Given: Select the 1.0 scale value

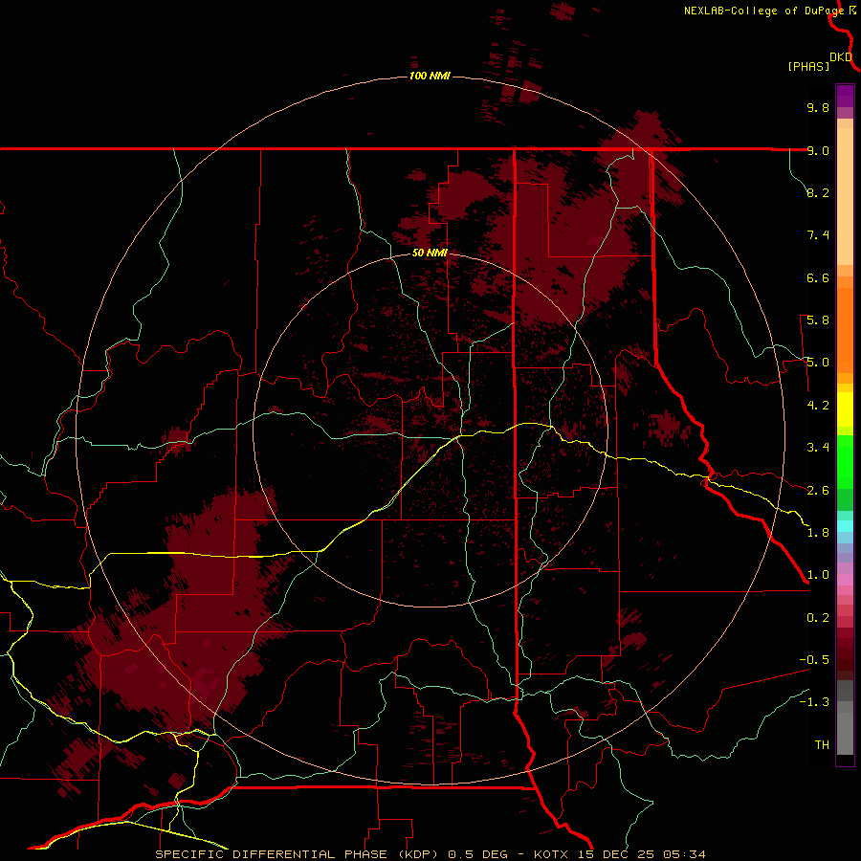Looking at the screenshot, I should pos(818,575).
